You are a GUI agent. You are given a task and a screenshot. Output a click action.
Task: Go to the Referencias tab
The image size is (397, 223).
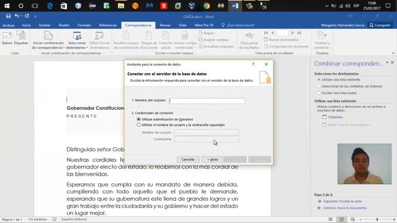(108, 25)
